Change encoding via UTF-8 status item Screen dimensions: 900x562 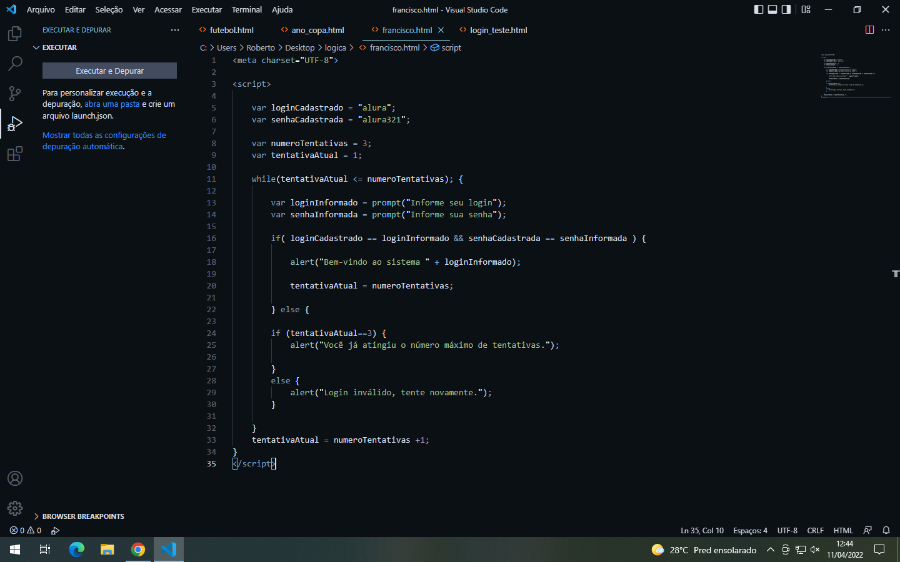click(x=787, y=530)
